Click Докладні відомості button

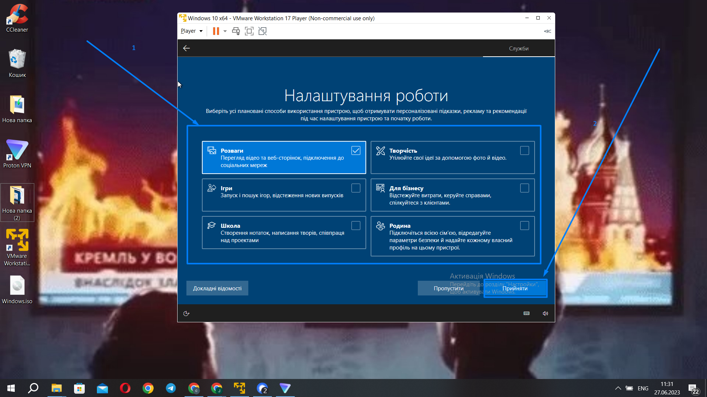(217, 288)
